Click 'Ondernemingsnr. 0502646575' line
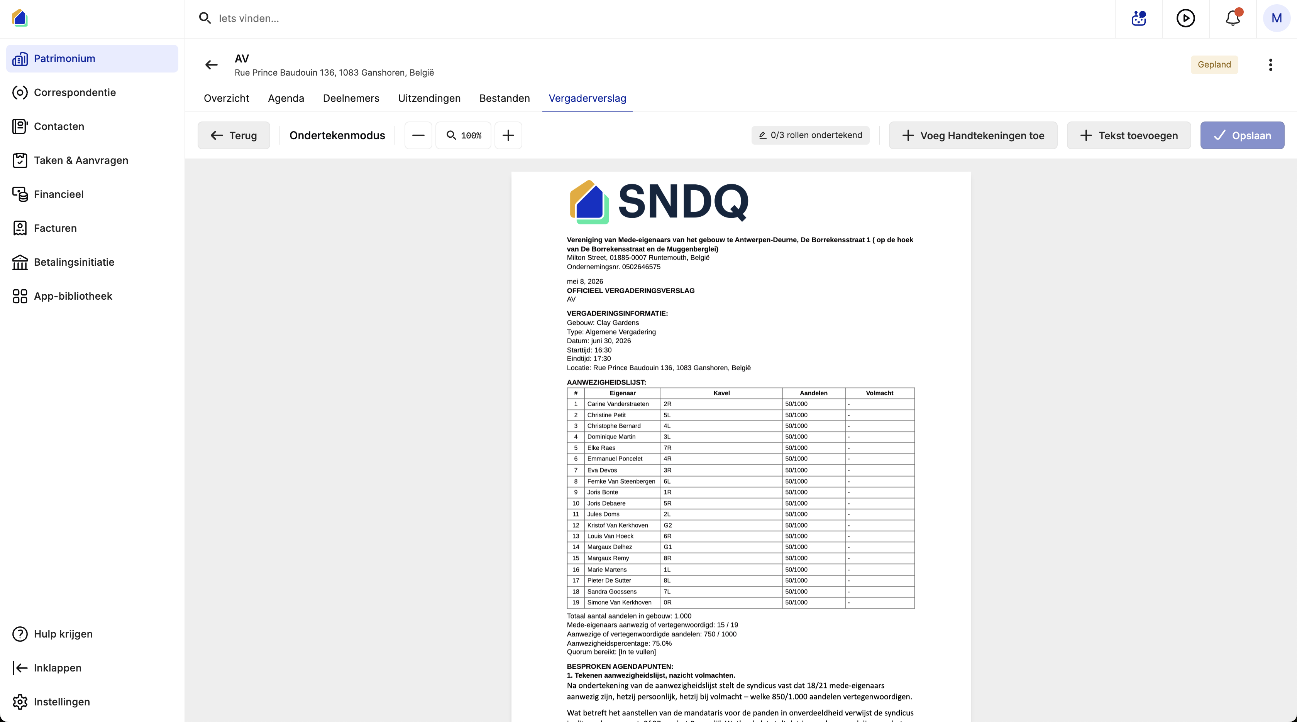The width and height of the screenshot is (1297, 722). tap(613, 267)
